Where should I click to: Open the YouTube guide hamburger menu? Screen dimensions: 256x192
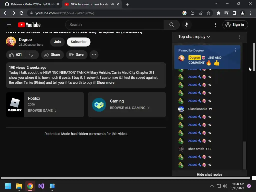point(9,25)
